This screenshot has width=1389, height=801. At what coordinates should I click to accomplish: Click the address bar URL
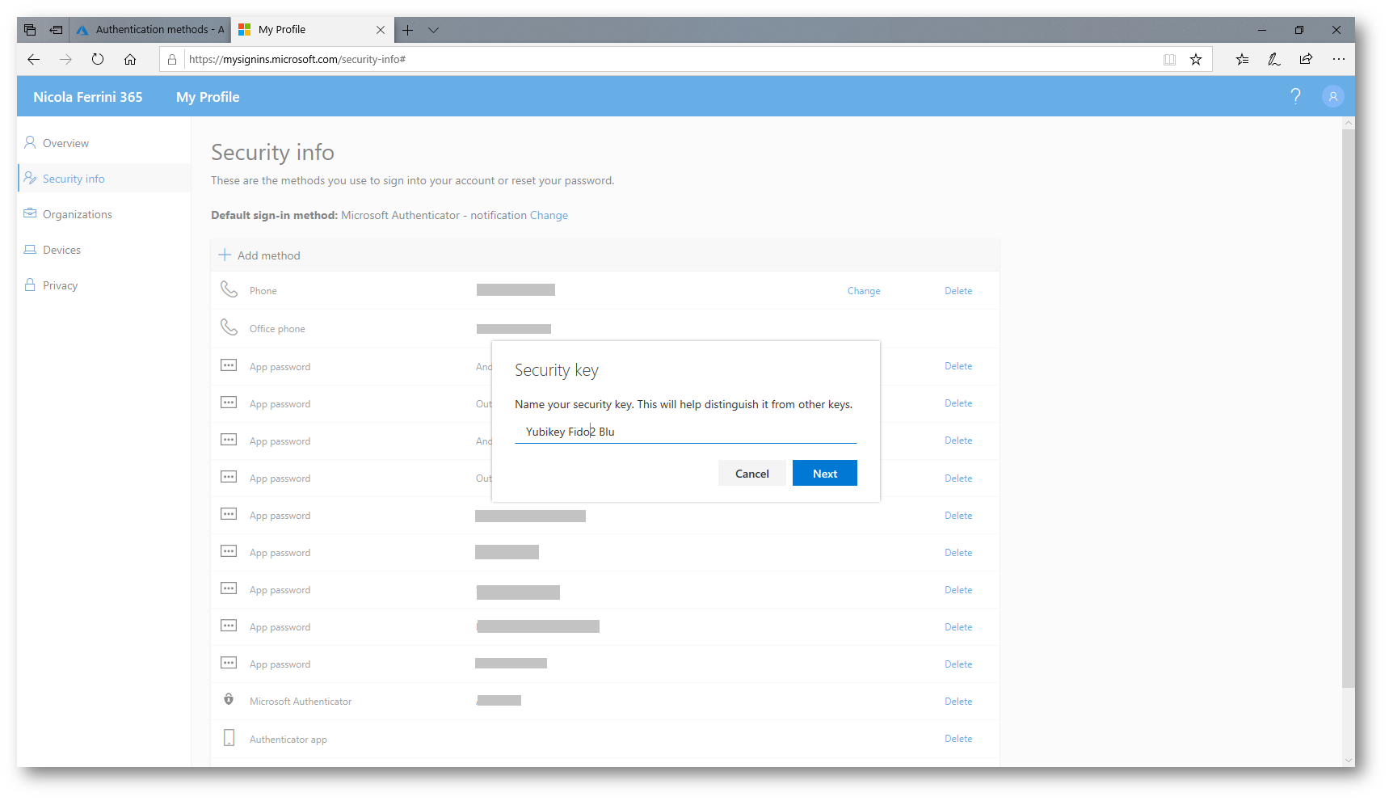coord(297,59)
